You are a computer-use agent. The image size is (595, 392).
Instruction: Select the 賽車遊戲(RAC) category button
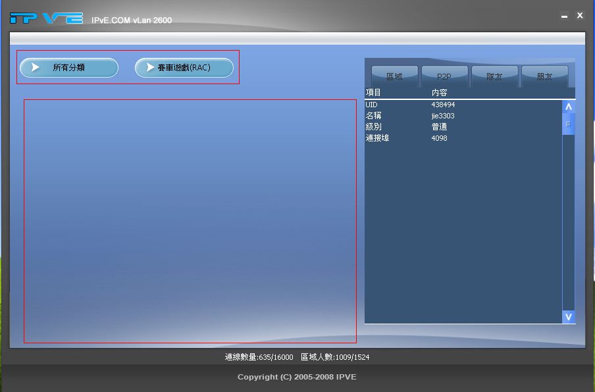click(184, 68)
